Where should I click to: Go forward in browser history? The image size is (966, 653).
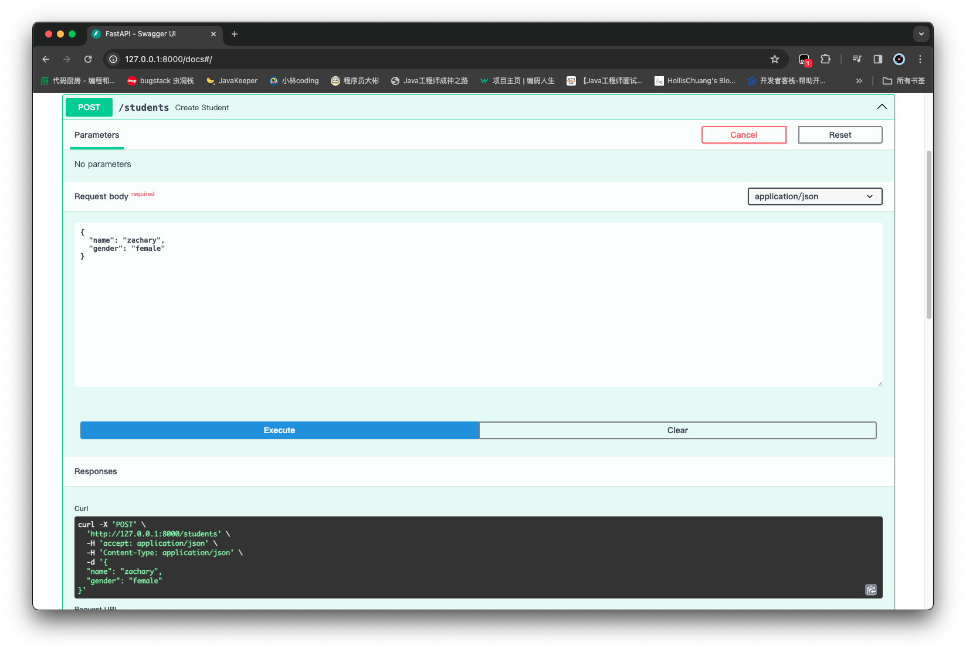pyautogui.click(x=67, y=59)
